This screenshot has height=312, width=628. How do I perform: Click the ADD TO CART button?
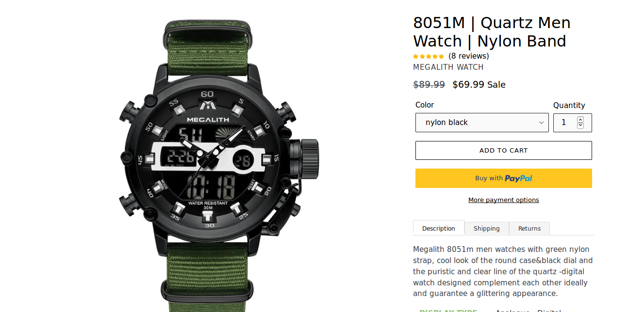click(x=503, y=150)
